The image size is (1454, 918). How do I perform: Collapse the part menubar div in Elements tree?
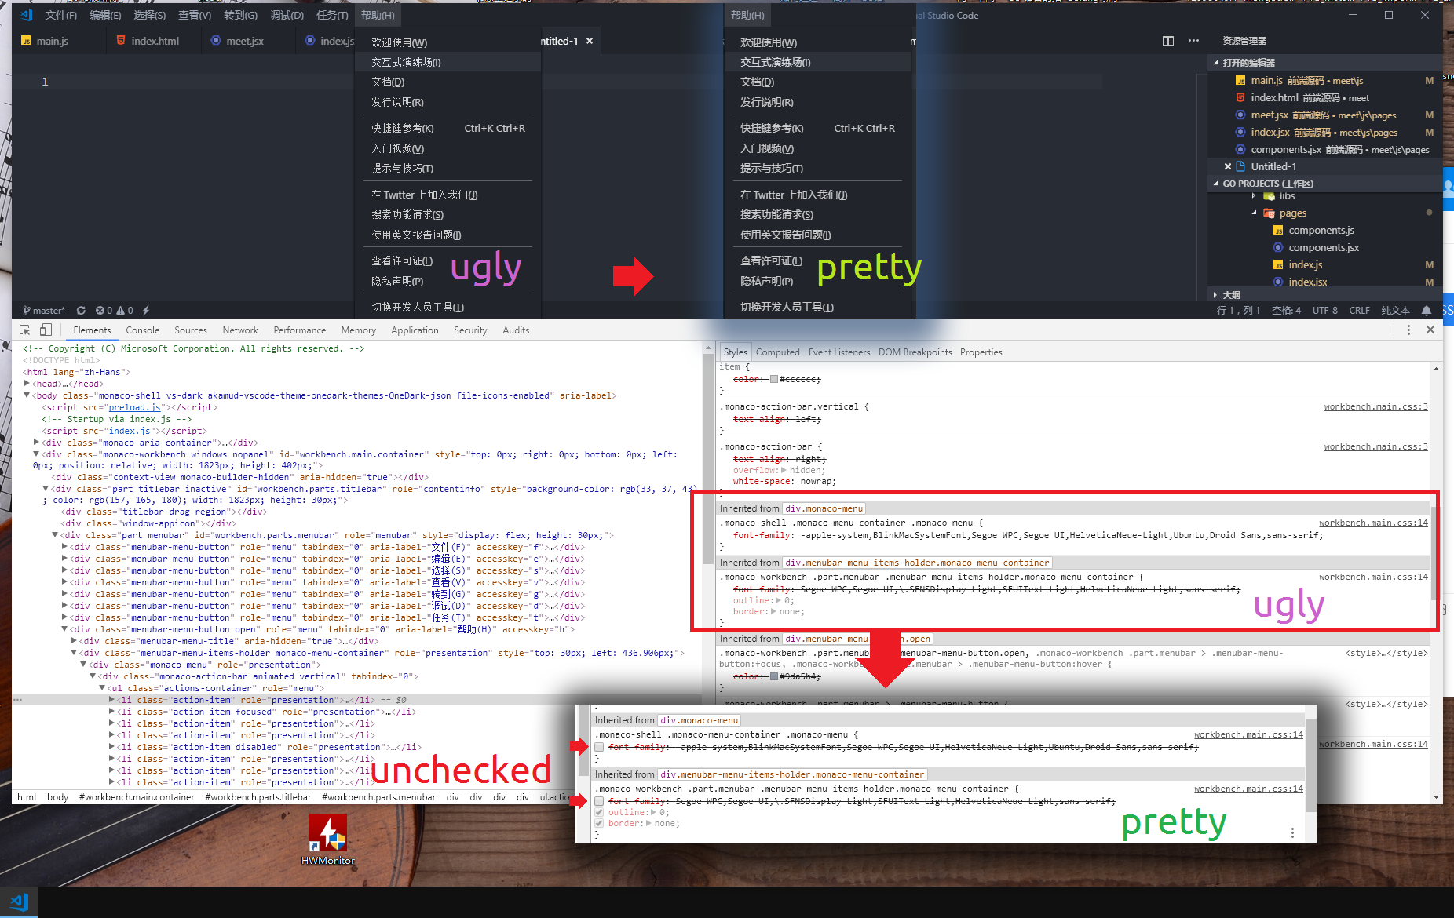pos(55,535)
